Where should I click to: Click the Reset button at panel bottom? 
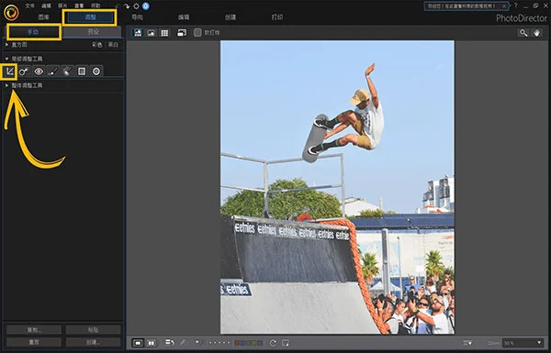(x=34, y=342)
